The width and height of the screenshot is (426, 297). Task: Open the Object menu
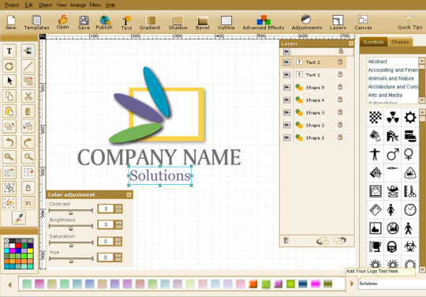[46, 5]
